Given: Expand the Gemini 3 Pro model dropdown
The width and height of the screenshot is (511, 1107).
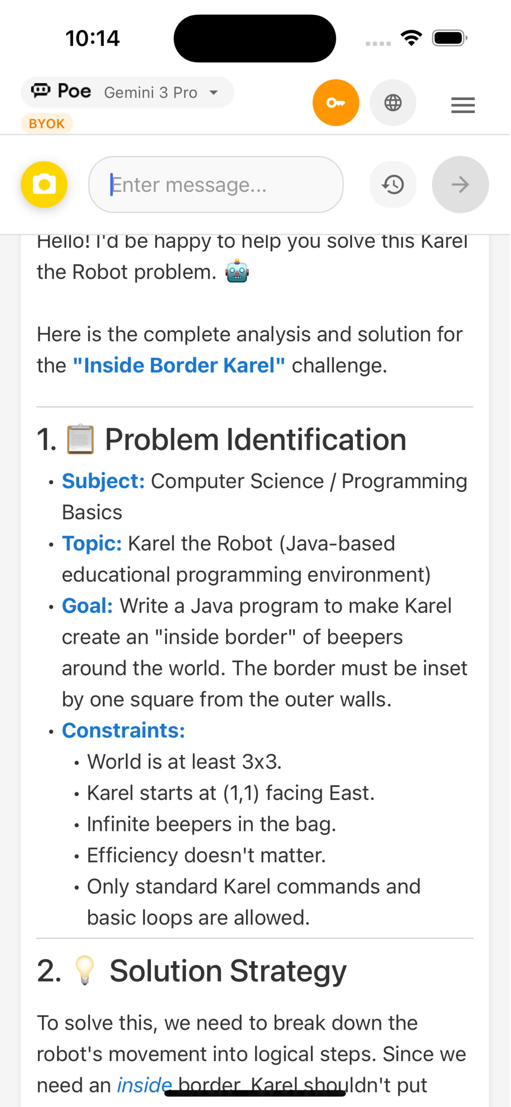Looking at the screenshot, I should coord(151,92).
